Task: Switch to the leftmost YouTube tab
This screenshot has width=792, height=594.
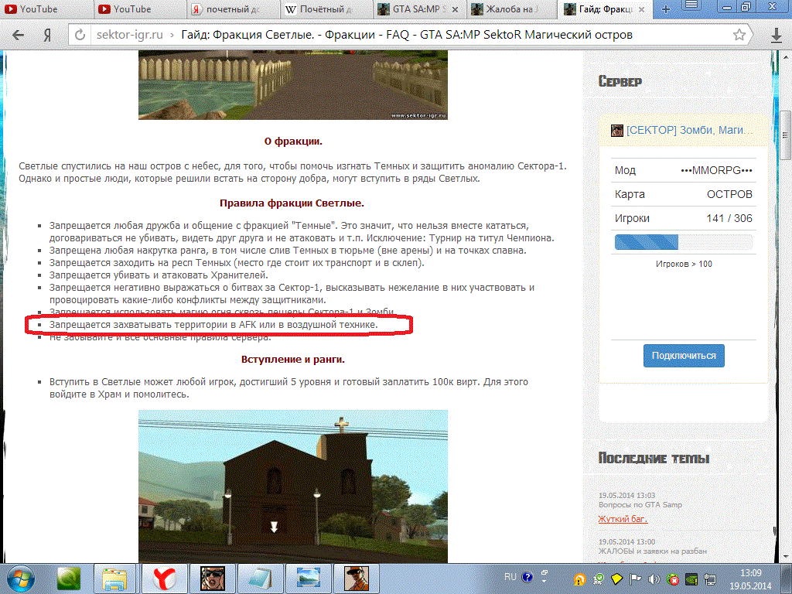Action: [x=46, y=9]
